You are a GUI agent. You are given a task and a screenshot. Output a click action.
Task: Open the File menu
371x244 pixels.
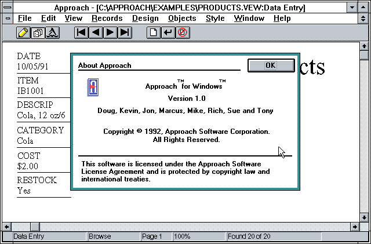point(24,19)
